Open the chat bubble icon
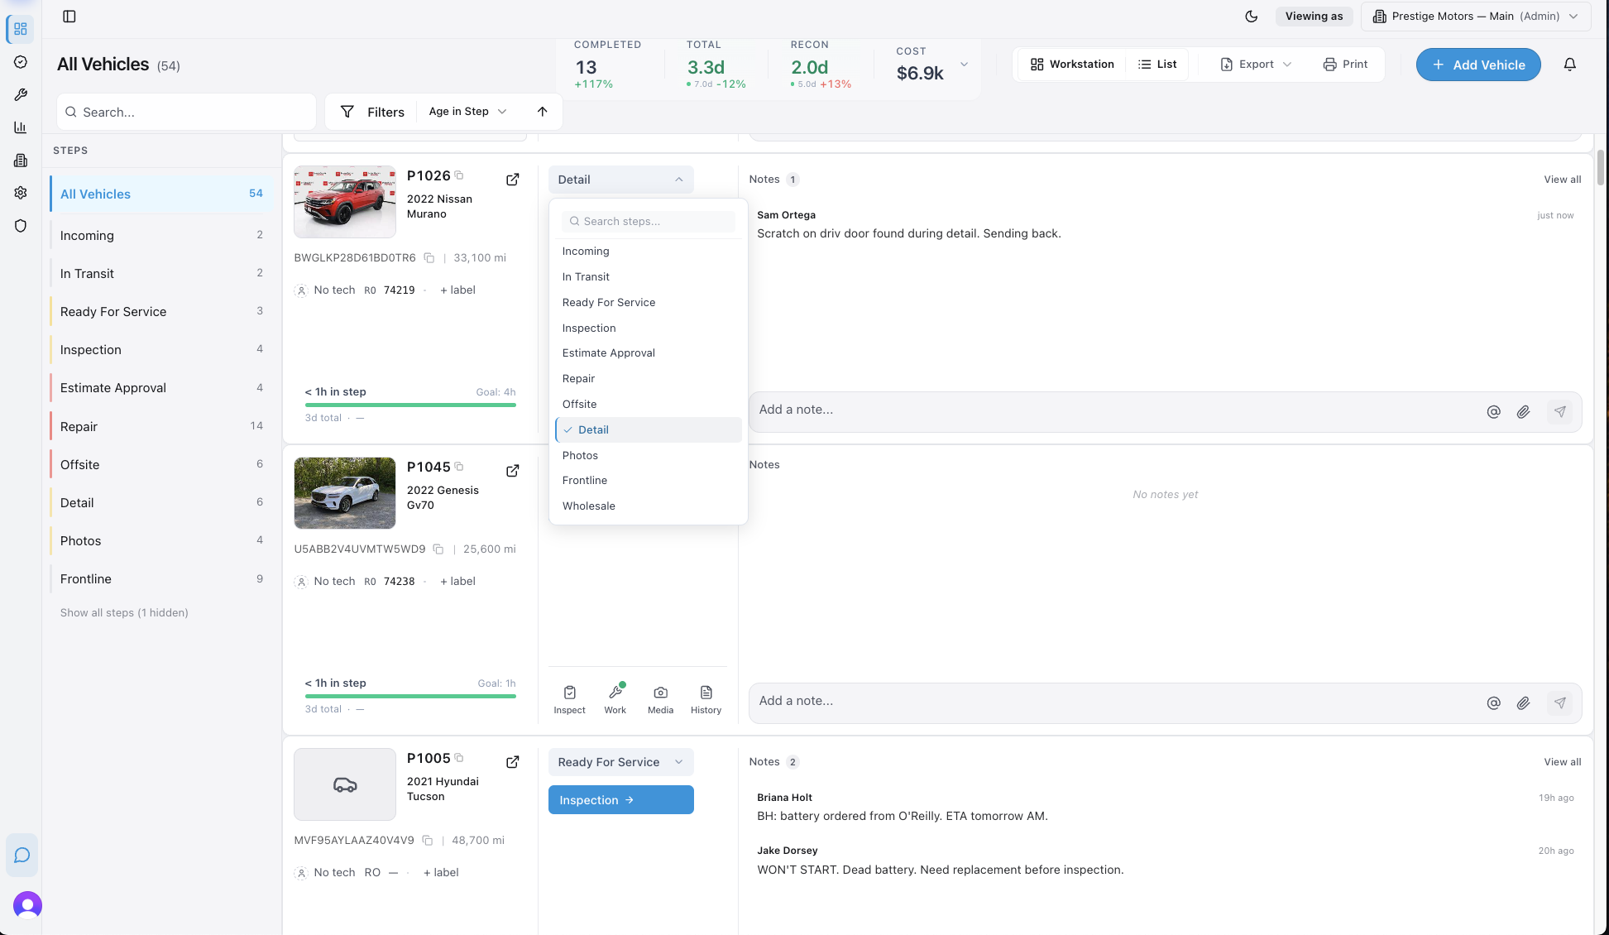This screenshot has width=1609, height=935. click(x=22, y=855)
